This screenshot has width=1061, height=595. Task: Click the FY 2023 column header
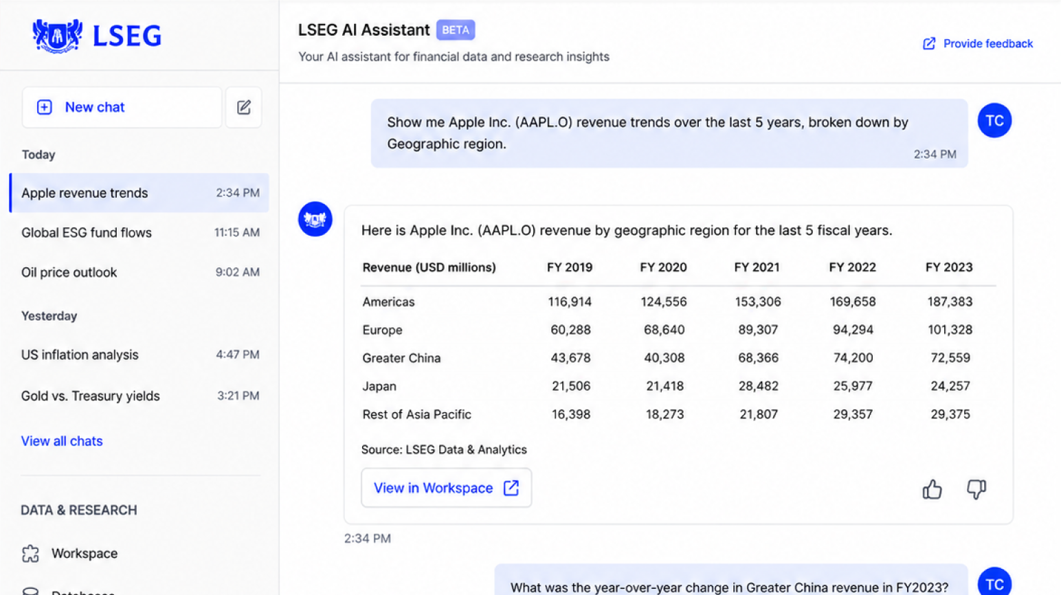pos(949,268)
